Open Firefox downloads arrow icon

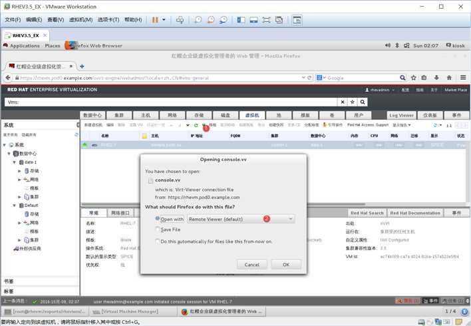point(436,78)
